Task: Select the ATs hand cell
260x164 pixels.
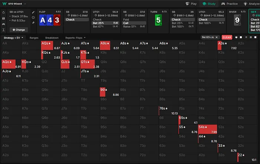Action: pos(90,46)
